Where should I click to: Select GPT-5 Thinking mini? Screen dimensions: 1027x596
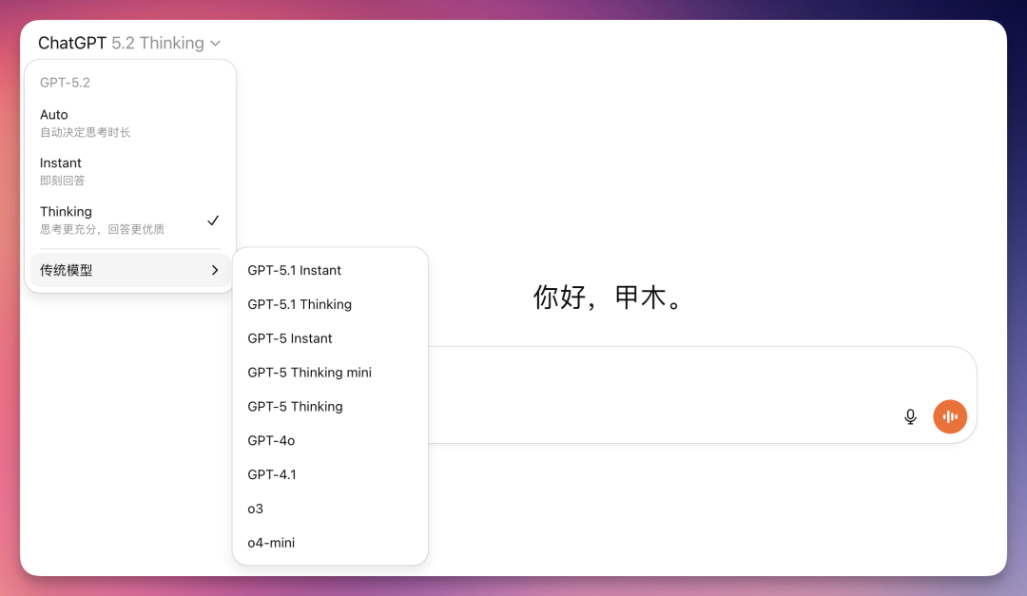coord(309,373)
